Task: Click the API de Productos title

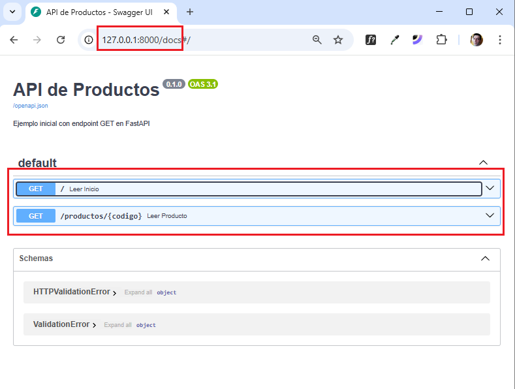Action: pyautogui.click(x=86, y=89)
